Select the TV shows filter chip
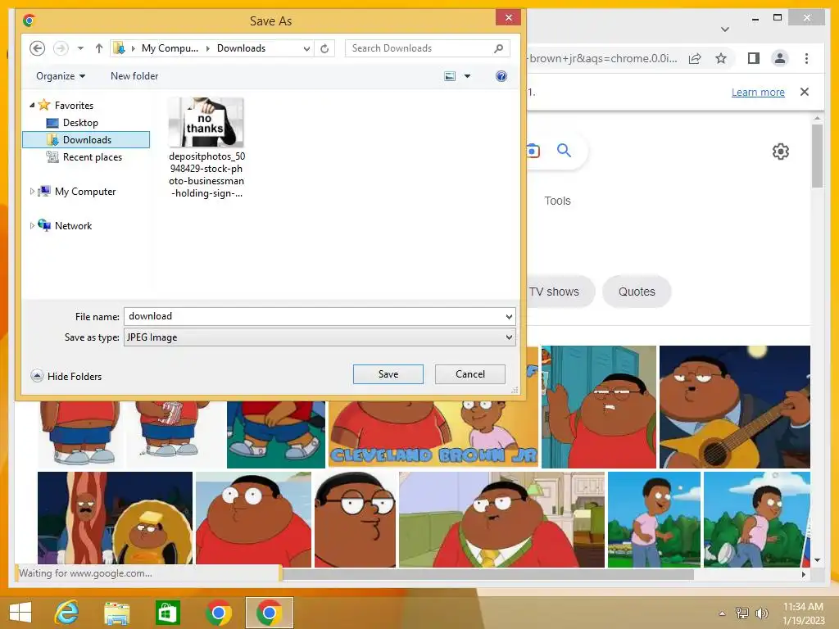This screenshot has width=839, height=629. (x=560, y=292)
